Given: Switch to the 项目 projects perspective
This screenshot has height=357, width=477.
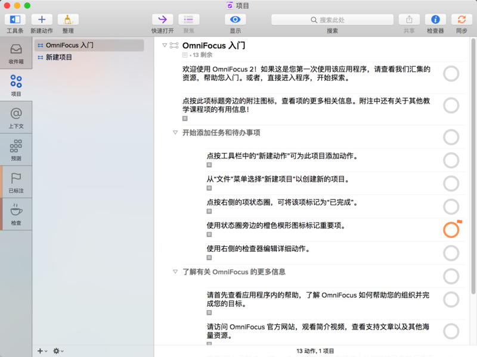Looking at the screenshot, I should coord(16,85).
